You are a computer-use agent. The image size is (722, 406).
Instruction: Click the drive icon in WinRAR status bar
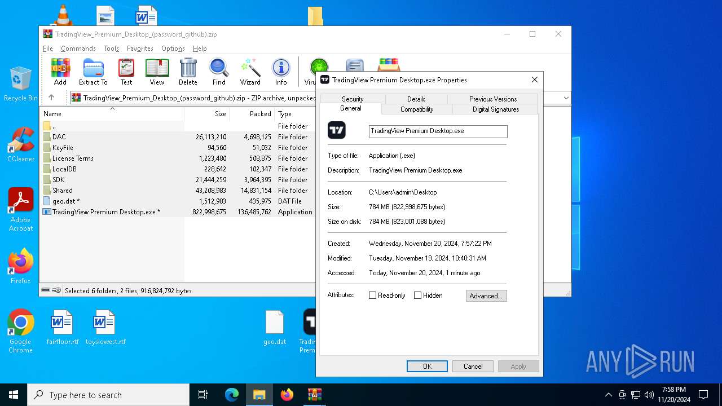coord(46,290)
